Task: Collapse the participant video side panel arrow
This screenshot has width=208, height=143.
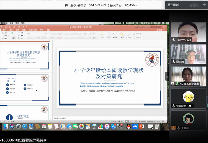Action: pyautogui.click(x=167, y=76)
